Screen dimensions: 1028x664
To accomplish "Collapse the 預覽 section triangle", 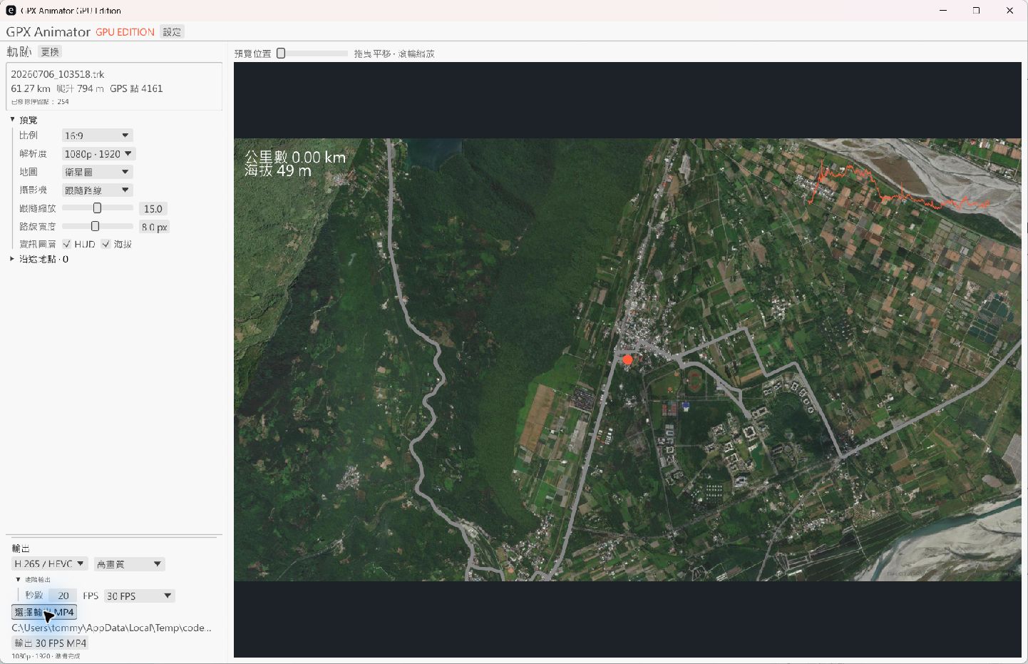I will coord(13,120).
